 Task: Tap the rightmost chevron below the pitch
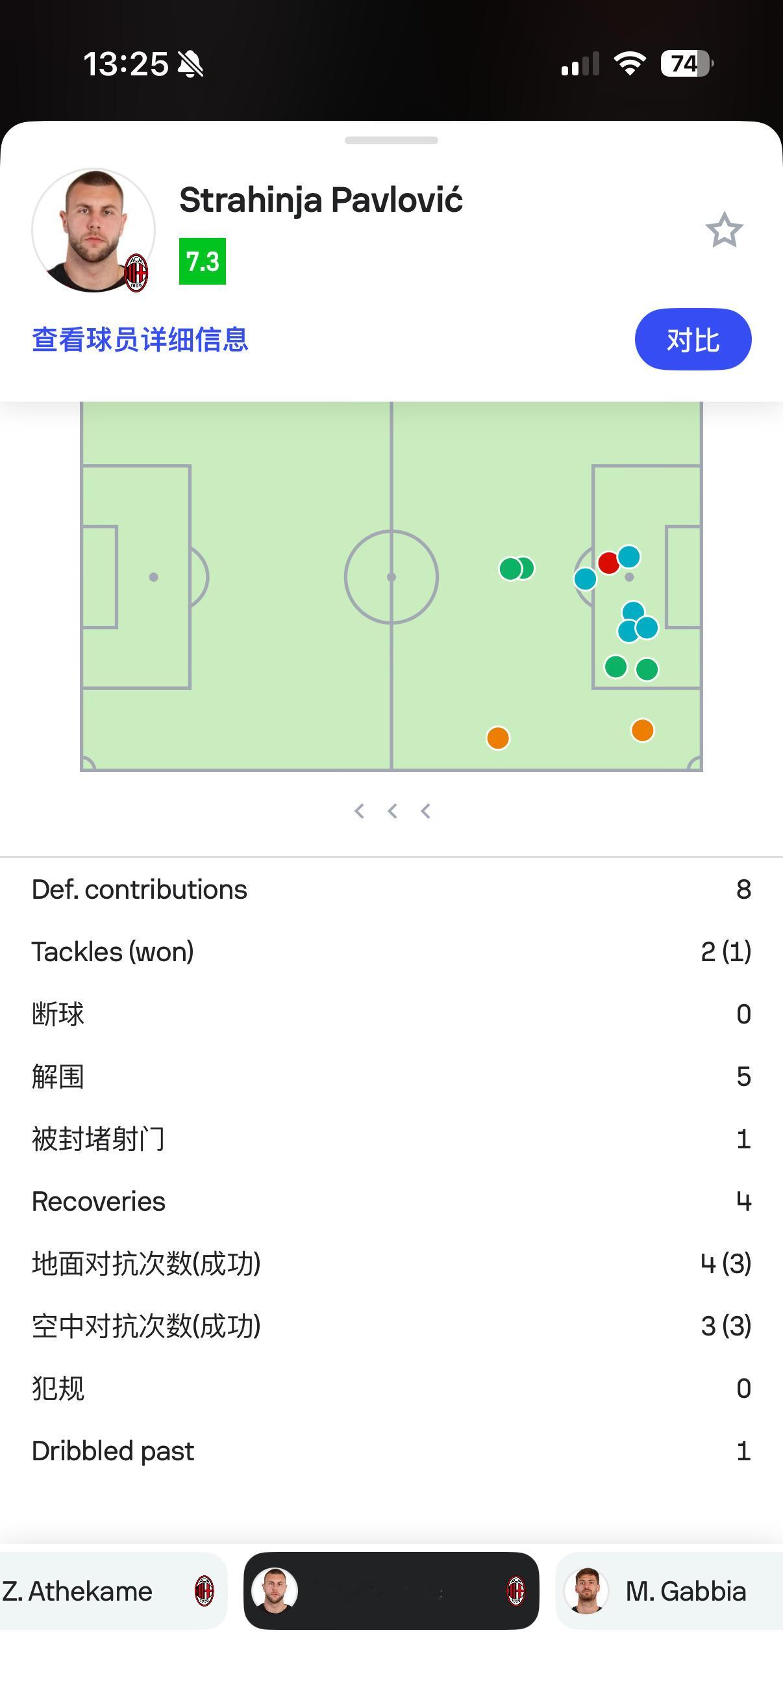coord(426,811)
